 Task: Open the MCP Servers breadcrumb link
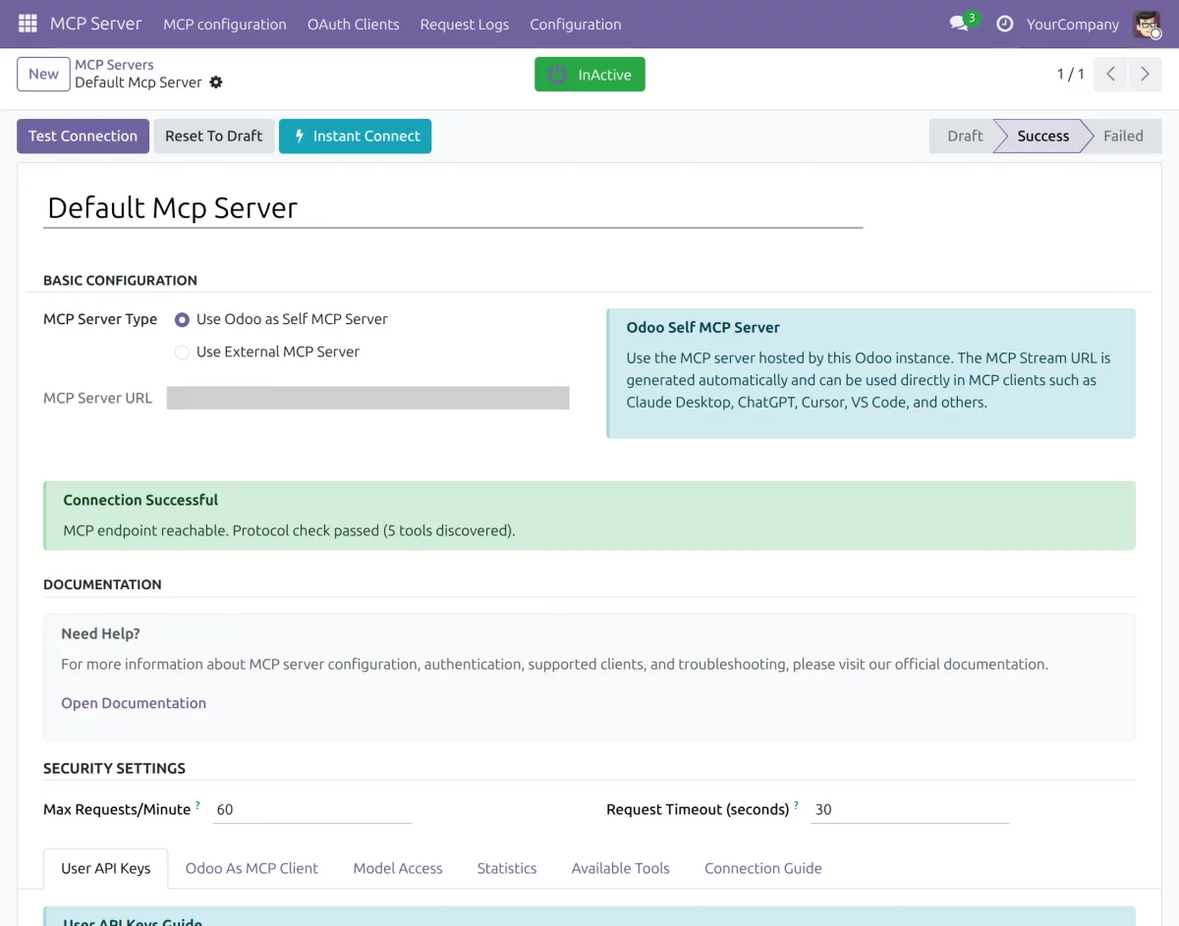(x=114, y=65)
